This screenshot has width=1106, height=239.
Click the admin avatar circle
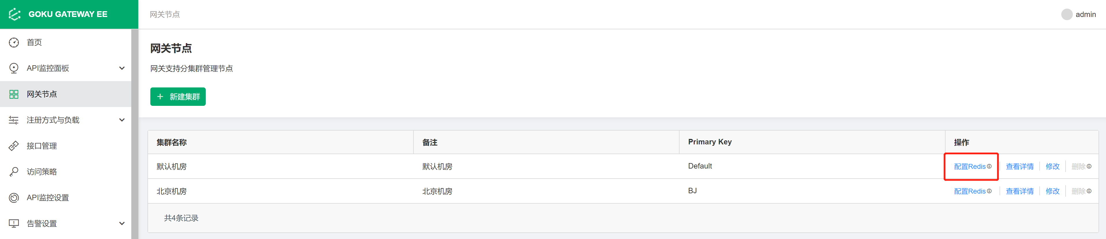point(1066,15)
